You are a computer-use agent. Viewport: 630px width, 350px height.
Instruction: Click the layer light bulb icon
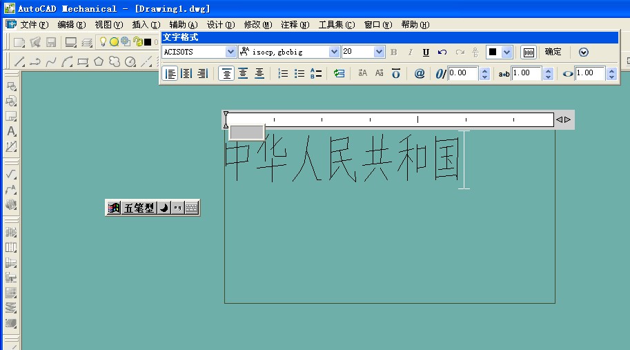(x=103, y=41)
